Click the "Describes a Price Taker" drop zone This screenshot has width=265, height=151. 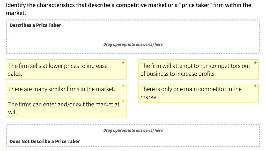point(133,36)
